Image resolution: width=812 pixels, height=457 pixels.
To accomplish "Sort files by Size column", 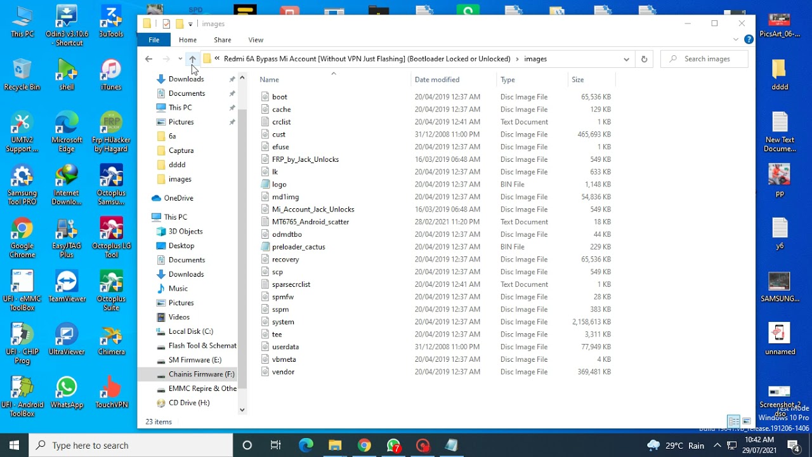I will pos(578,79).
